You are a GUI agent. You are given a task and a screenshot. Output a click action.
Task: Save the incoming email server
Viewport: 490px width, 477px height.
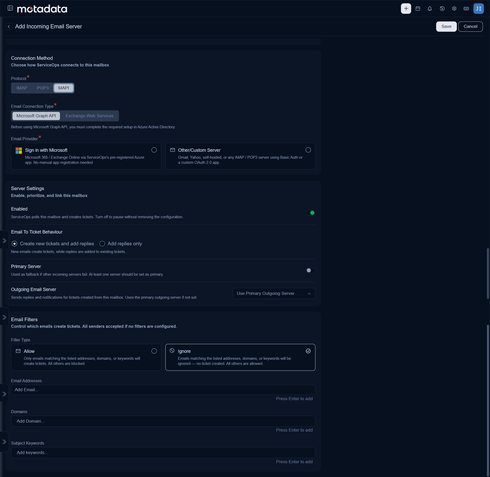coord(446,27)
